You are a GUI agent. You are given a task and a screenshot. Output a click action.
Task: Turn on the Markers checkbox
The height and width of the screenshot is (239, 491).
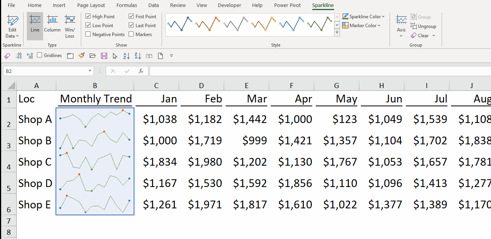tap(131, 35)
